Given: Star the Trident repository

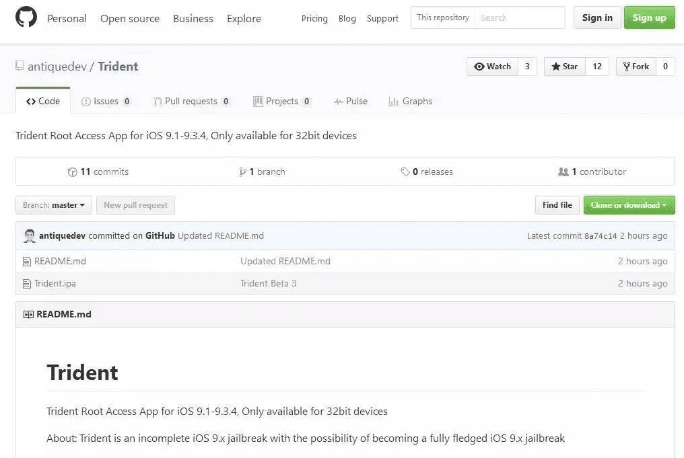Looking at the screenshot, I should (564, 67).
